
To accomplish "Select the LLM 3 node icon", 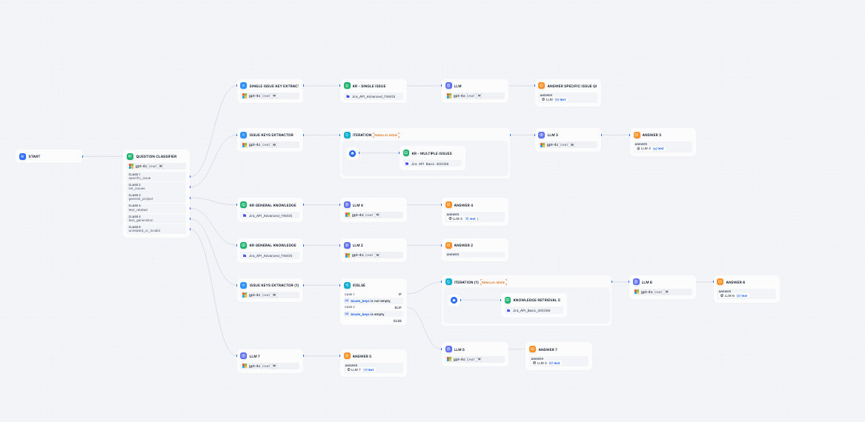I will pos(541,135).
